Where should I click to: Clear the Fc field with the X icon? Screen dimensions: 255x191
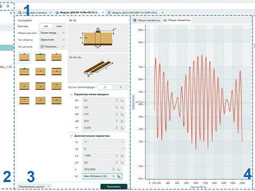point(114,176)
